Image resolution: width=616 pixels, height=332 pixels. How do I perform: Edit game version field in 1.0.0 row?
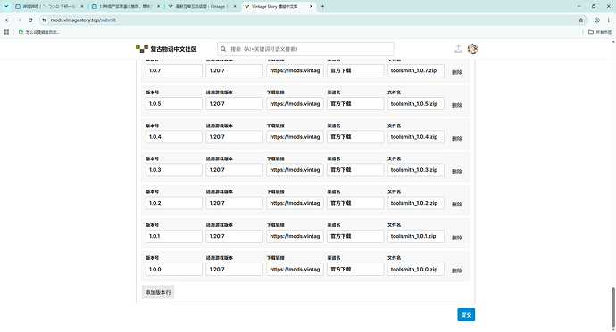(235, 269)
